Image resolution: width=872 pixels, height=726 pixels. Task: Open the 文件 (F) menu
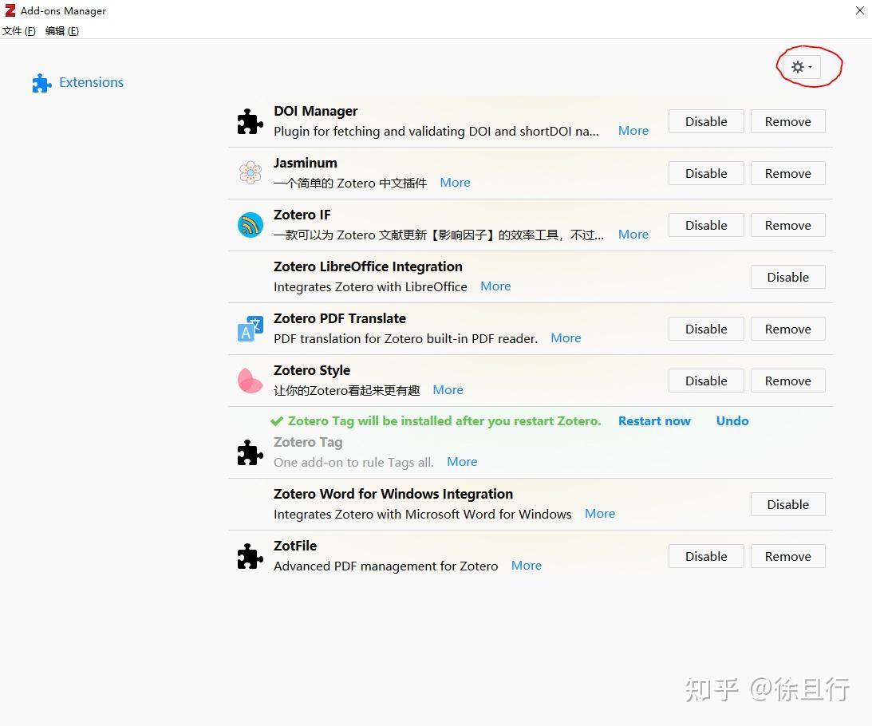18,31
